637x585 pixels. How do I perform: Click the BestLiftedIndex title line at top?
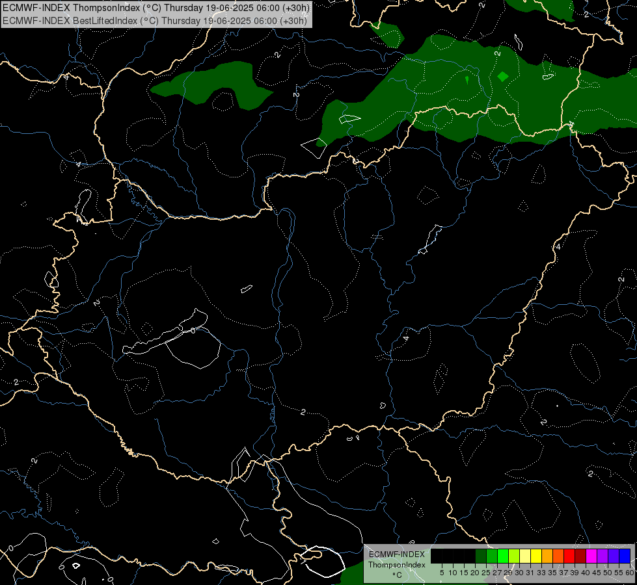click(x=155, y=21)
